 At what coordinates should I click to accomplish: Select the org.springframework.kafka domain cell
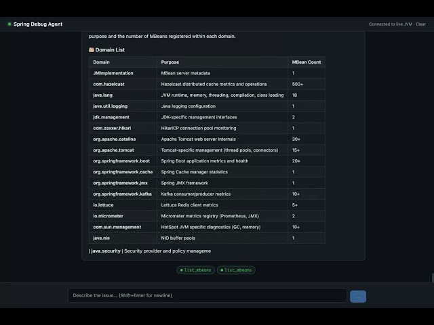pos(123,194)
